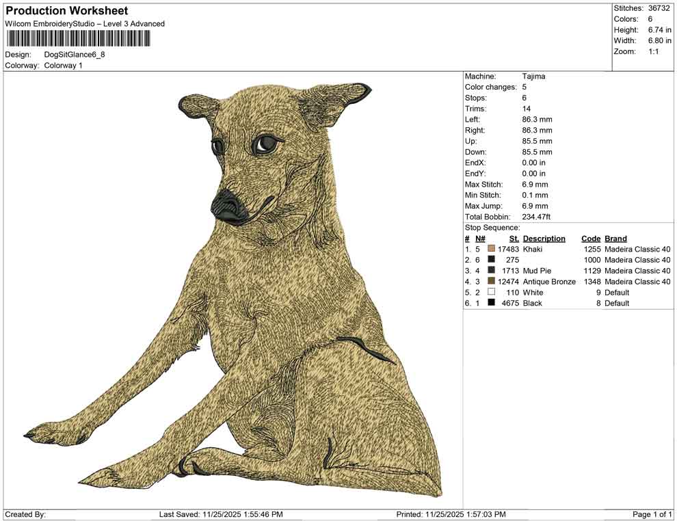Viewport: 677px width, 521px height.
Task: Click the Production Worksheet title
Action: tap(66, 11)
